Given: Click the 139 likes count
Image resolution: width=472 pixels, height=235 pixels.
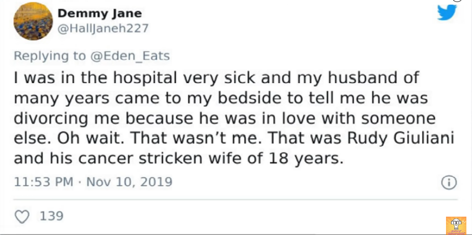Looking at the screenshot, I should click(51, 216).
